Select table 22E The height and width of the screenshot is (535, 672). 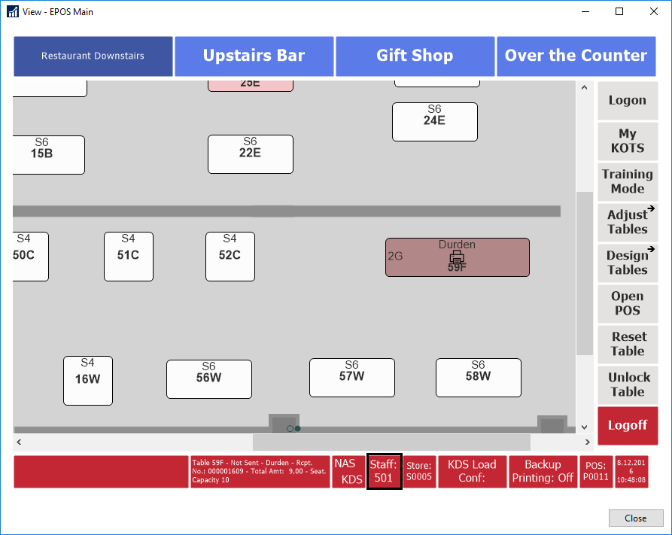tap(251, 154)
